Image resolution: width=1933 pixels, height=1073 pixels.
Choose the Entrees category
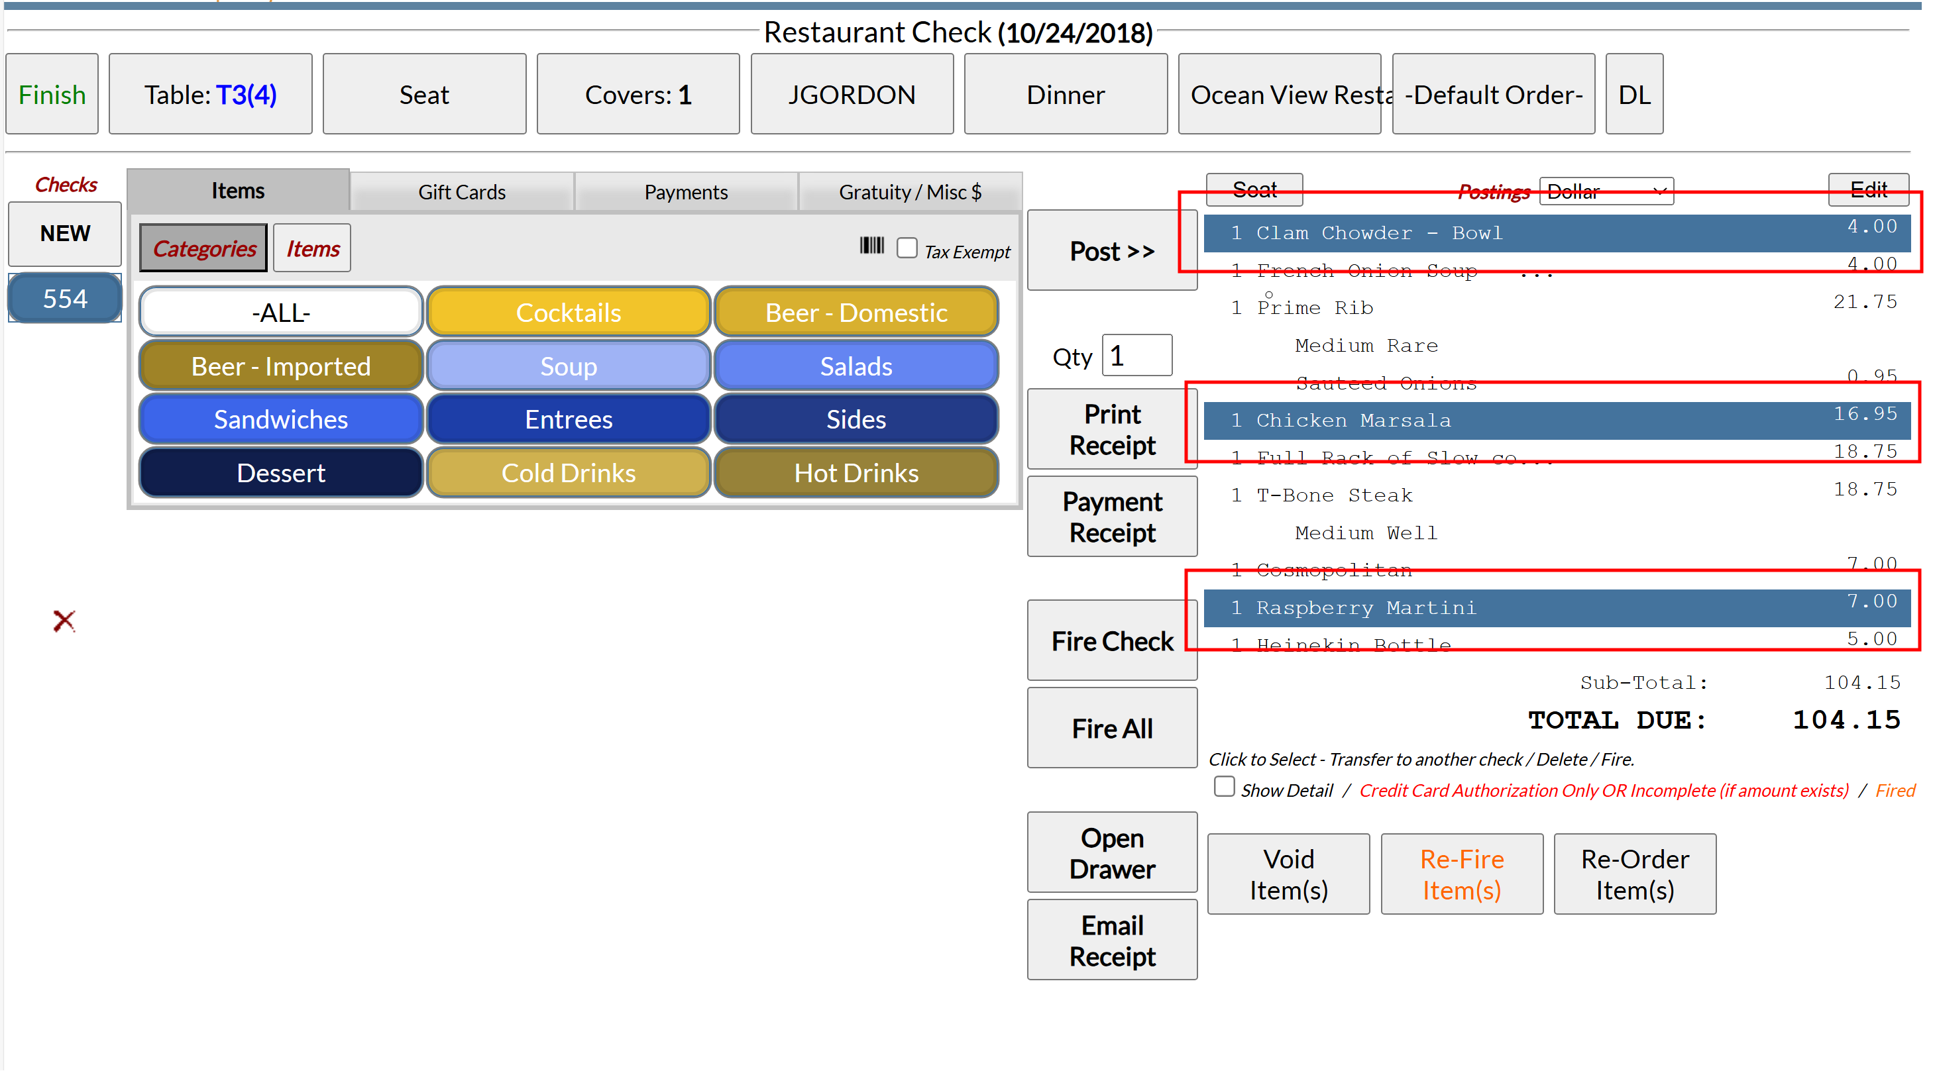click(568, 419)
